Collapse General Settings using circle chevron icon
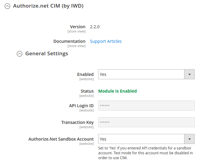This screenshot has width=216, height=164. 19,54
